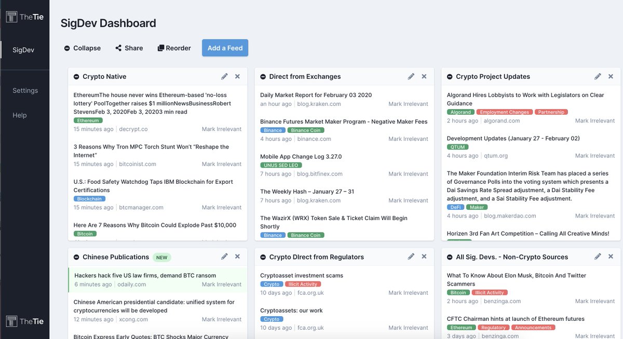Close the Crypto Native feed panel

point(237,76)
